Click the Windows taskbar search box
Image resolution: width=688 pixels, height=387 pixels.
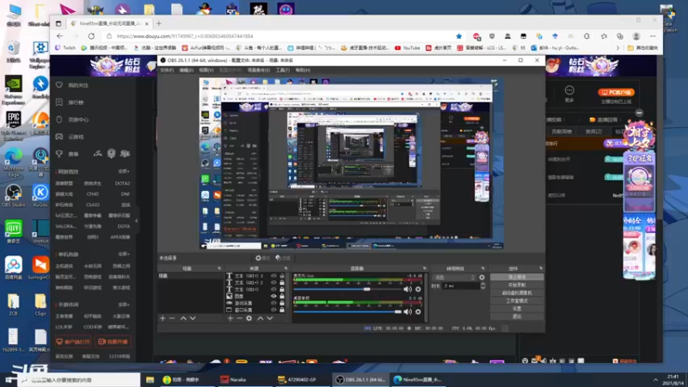point(79,380)
